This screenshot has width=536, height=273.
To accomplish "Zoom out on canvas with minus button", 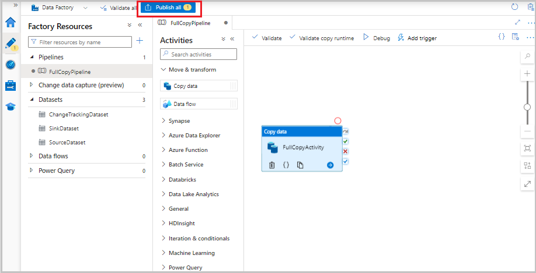I will tap(527, 131).
